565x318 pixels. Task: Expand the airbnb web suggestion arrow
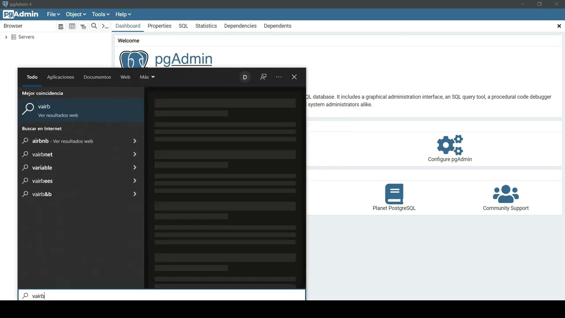click(x=135, y=141)
